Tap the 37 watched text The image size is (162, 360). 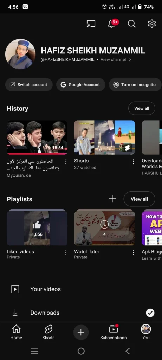tap(85, 168)
